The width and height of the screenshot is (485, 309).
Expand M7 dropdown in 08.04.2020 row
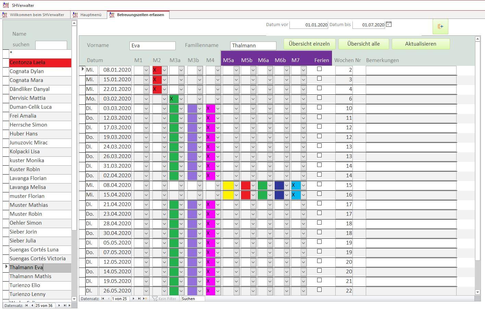pos(303,186)
